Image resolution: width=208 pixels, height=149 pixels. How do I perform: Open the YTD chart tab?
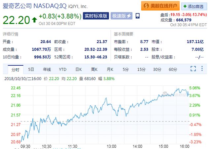click(63, 69)
